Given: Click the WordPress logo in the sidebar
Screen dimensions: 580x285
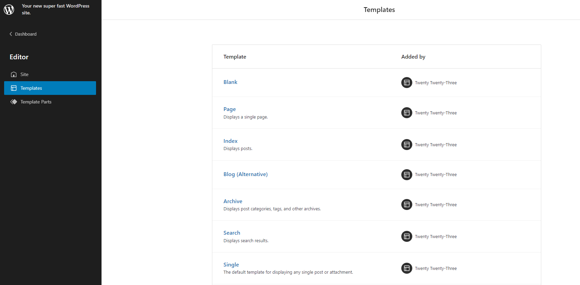Looking at the screenshot, I should 9,10.
